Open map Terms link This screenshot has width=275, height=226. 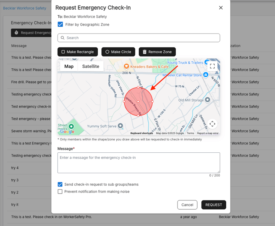[x=191, y=133]
